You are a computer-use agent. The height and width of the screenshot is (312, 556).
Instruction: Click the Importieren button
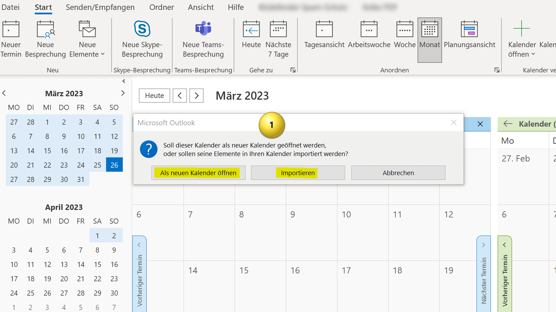(x=298, y=173)
